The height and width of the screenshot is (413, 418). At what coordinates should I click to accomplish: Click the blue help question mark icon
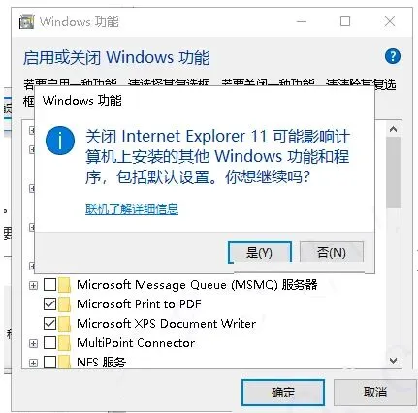coord(393,56)
